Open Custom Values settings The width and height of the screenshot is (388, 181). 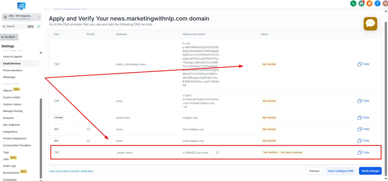pos(12,104)
